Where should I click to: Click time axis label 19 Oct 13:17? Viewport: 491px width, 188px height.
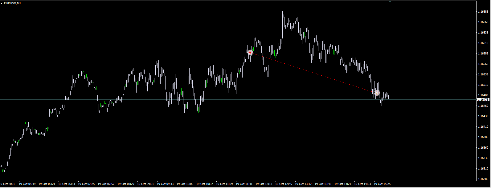[x=303, y=184]
